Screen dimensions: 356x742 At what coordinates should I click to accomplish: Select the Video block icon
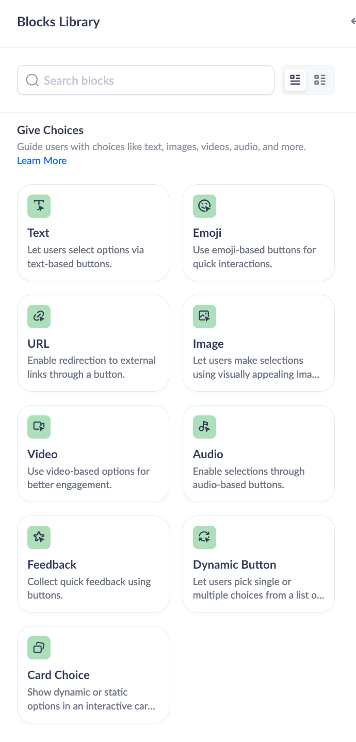[39, 427]
